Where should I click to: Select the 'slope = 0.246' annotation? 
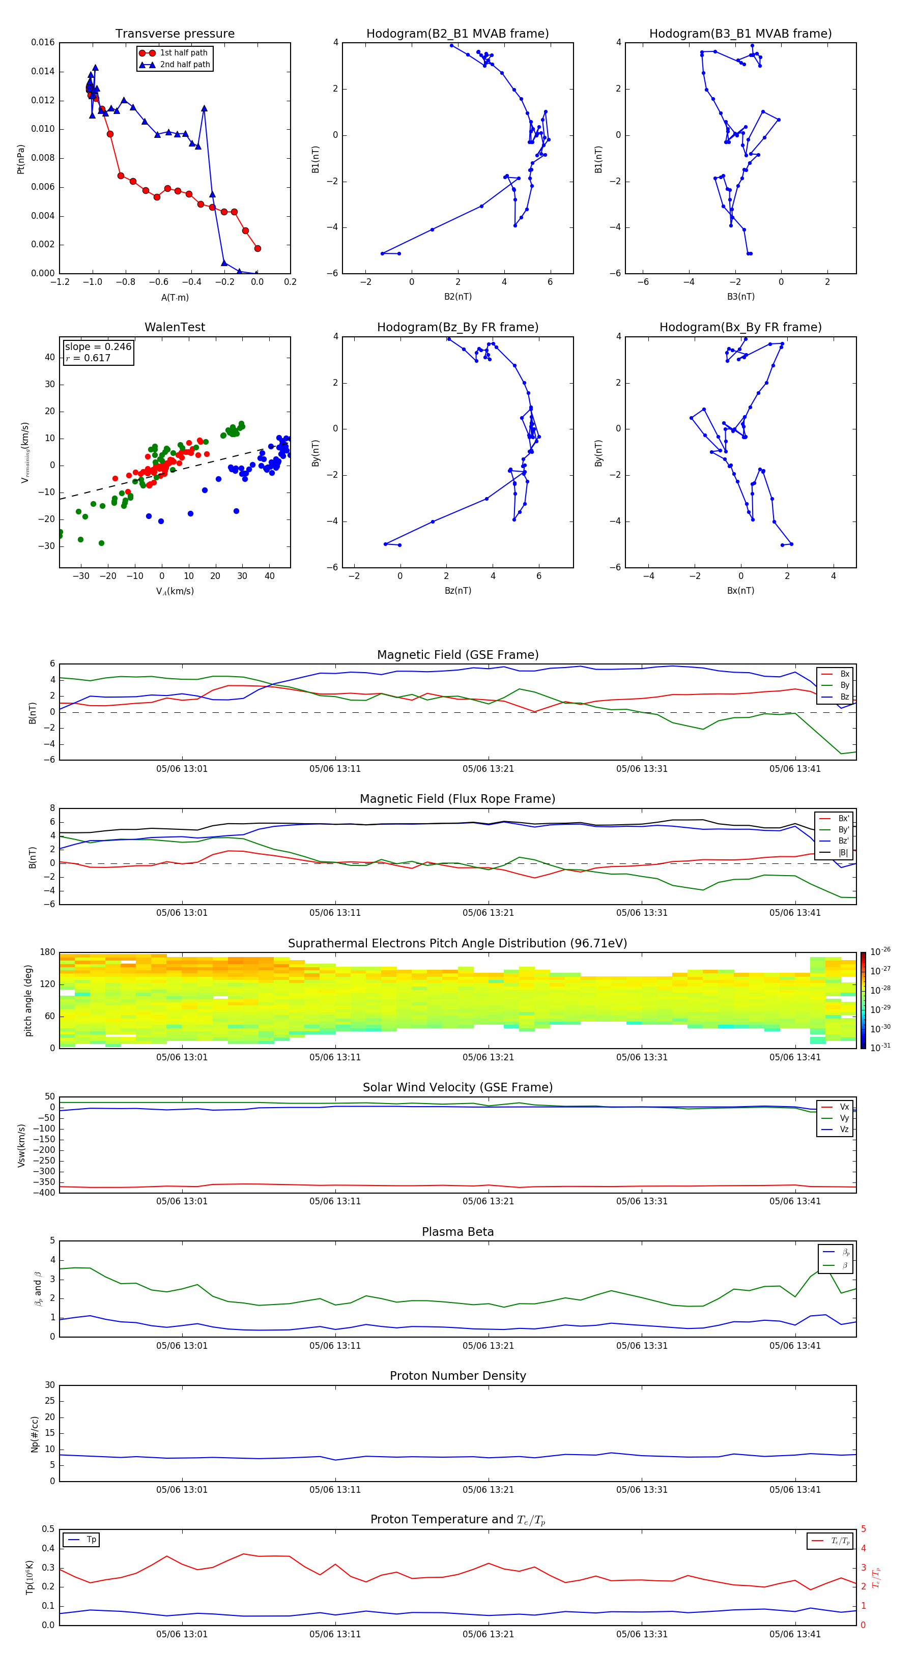[98, 347]
